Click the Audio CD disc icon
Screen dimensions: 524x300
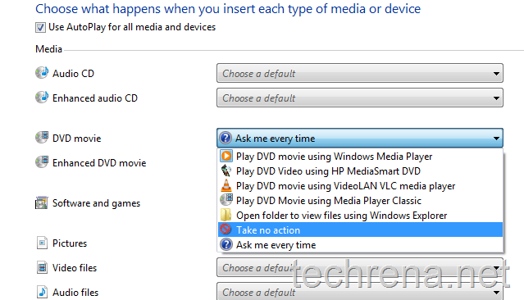pos(42,72)
